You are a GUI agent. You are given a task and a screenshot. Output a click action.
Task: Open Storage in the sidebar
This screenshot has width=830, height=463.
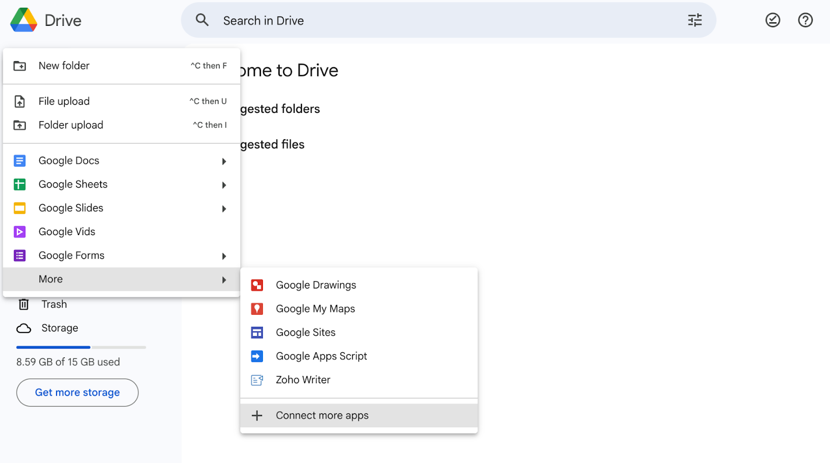point(60,328)
